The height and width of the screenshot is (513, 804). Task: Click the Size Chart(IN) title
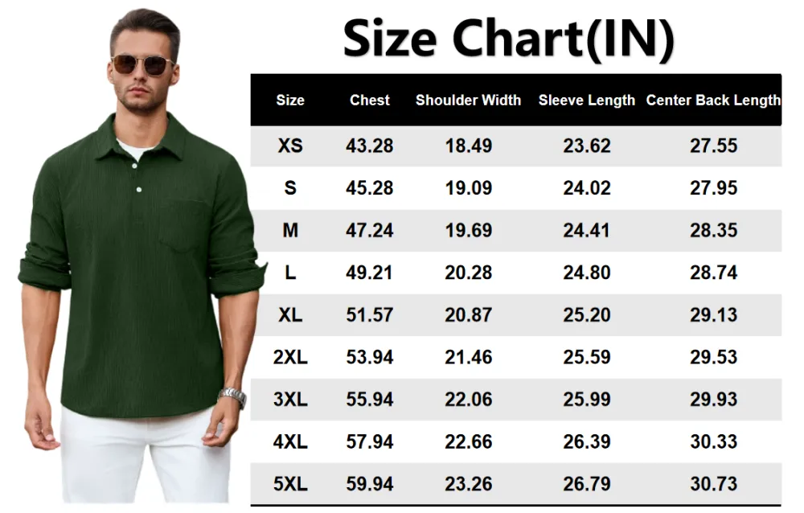tap(508, 38)
